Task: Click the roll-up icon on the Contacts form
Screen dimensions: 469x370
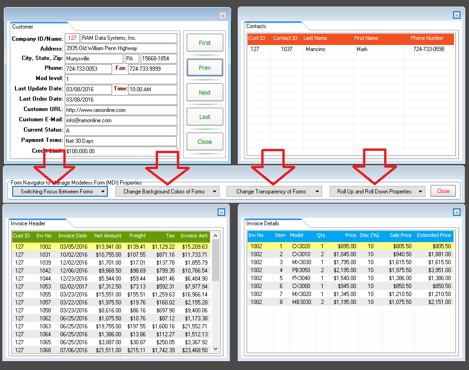Action: click(x=457, y=15)
